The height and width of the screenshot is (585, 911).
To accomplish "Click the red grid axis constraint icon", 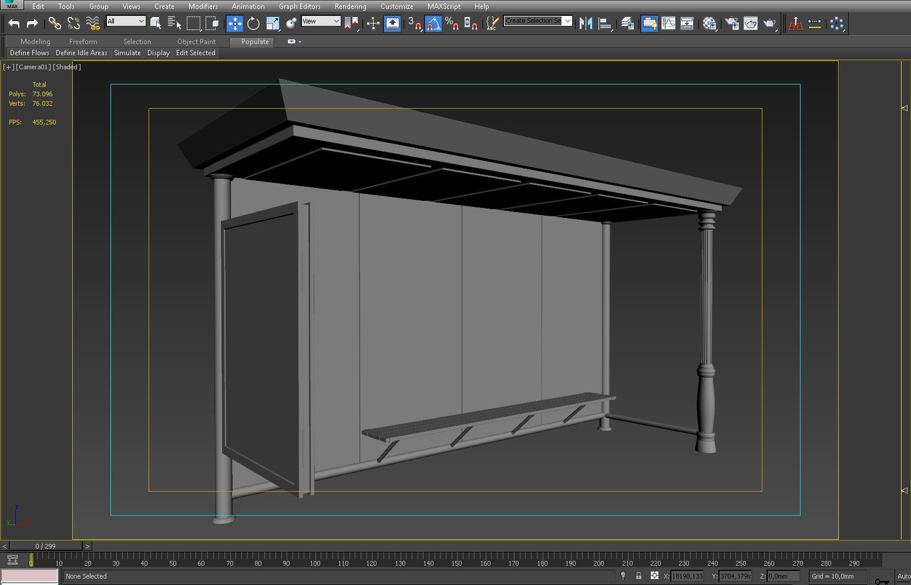I will click(x=796, y=23).
